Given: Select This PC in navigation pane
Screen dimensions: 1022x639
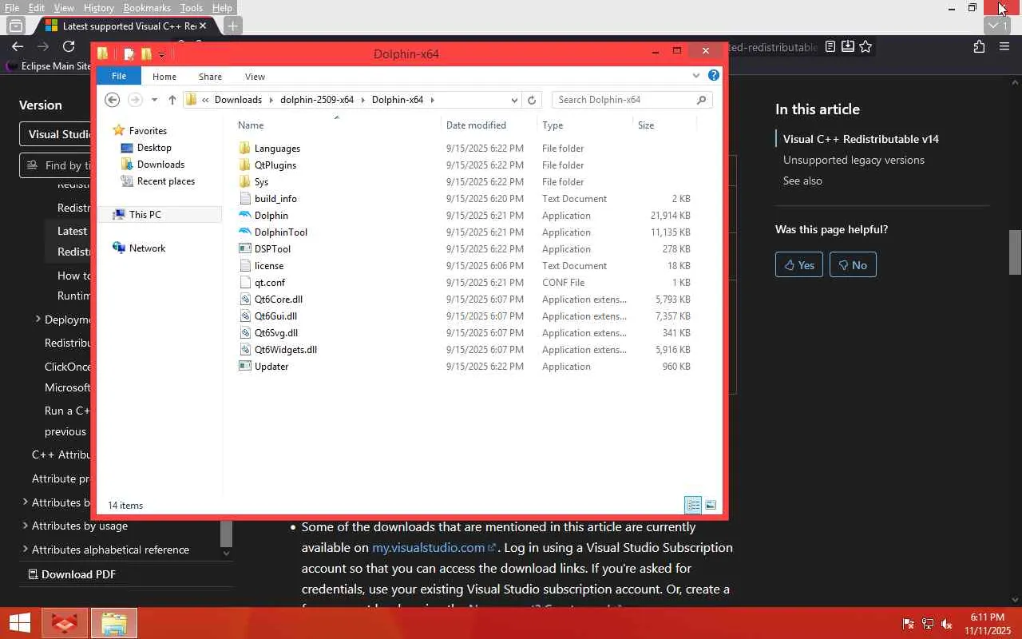Looking at the screenshot, I should 145,215.
